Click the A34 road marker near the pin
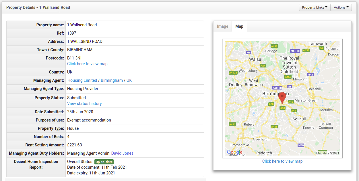Screen dimensions: 359x181 [x=283, y=108]
